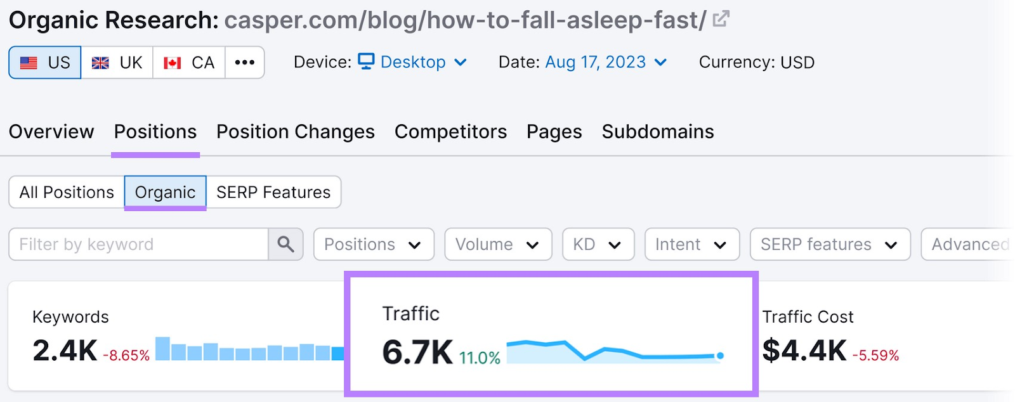Open the Intent dropdown
The height and width of the screenshot is (402, 1015).
click(691, 244)
